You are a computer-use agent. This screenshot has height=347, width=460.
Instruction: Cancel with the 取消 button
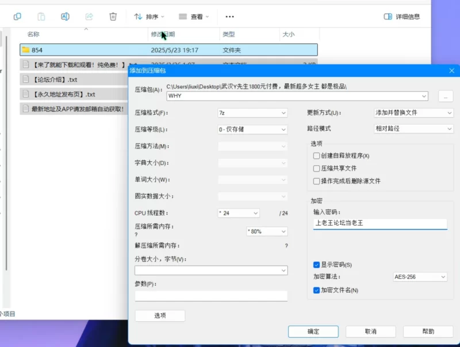pos(370,332)
